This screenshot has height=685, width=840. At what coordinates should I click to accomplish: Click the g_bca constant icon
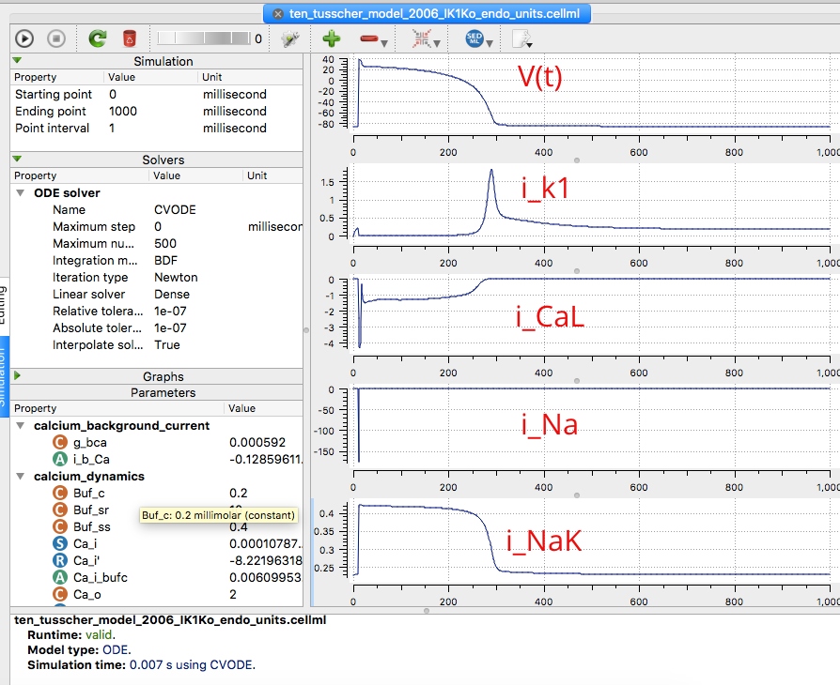tap(60, 443)
